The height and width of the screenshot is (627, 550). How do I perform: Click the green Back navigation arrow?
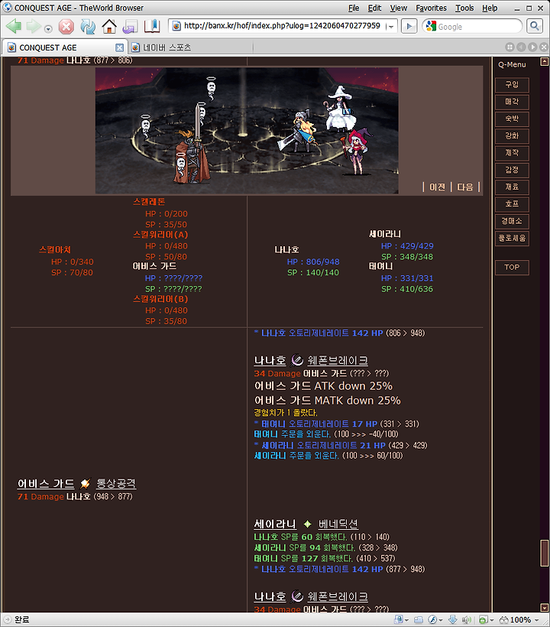(14, 27)
